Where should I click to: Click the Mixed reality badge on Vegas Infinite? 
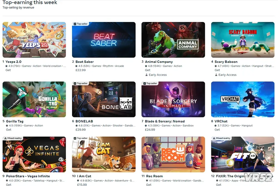13,138
